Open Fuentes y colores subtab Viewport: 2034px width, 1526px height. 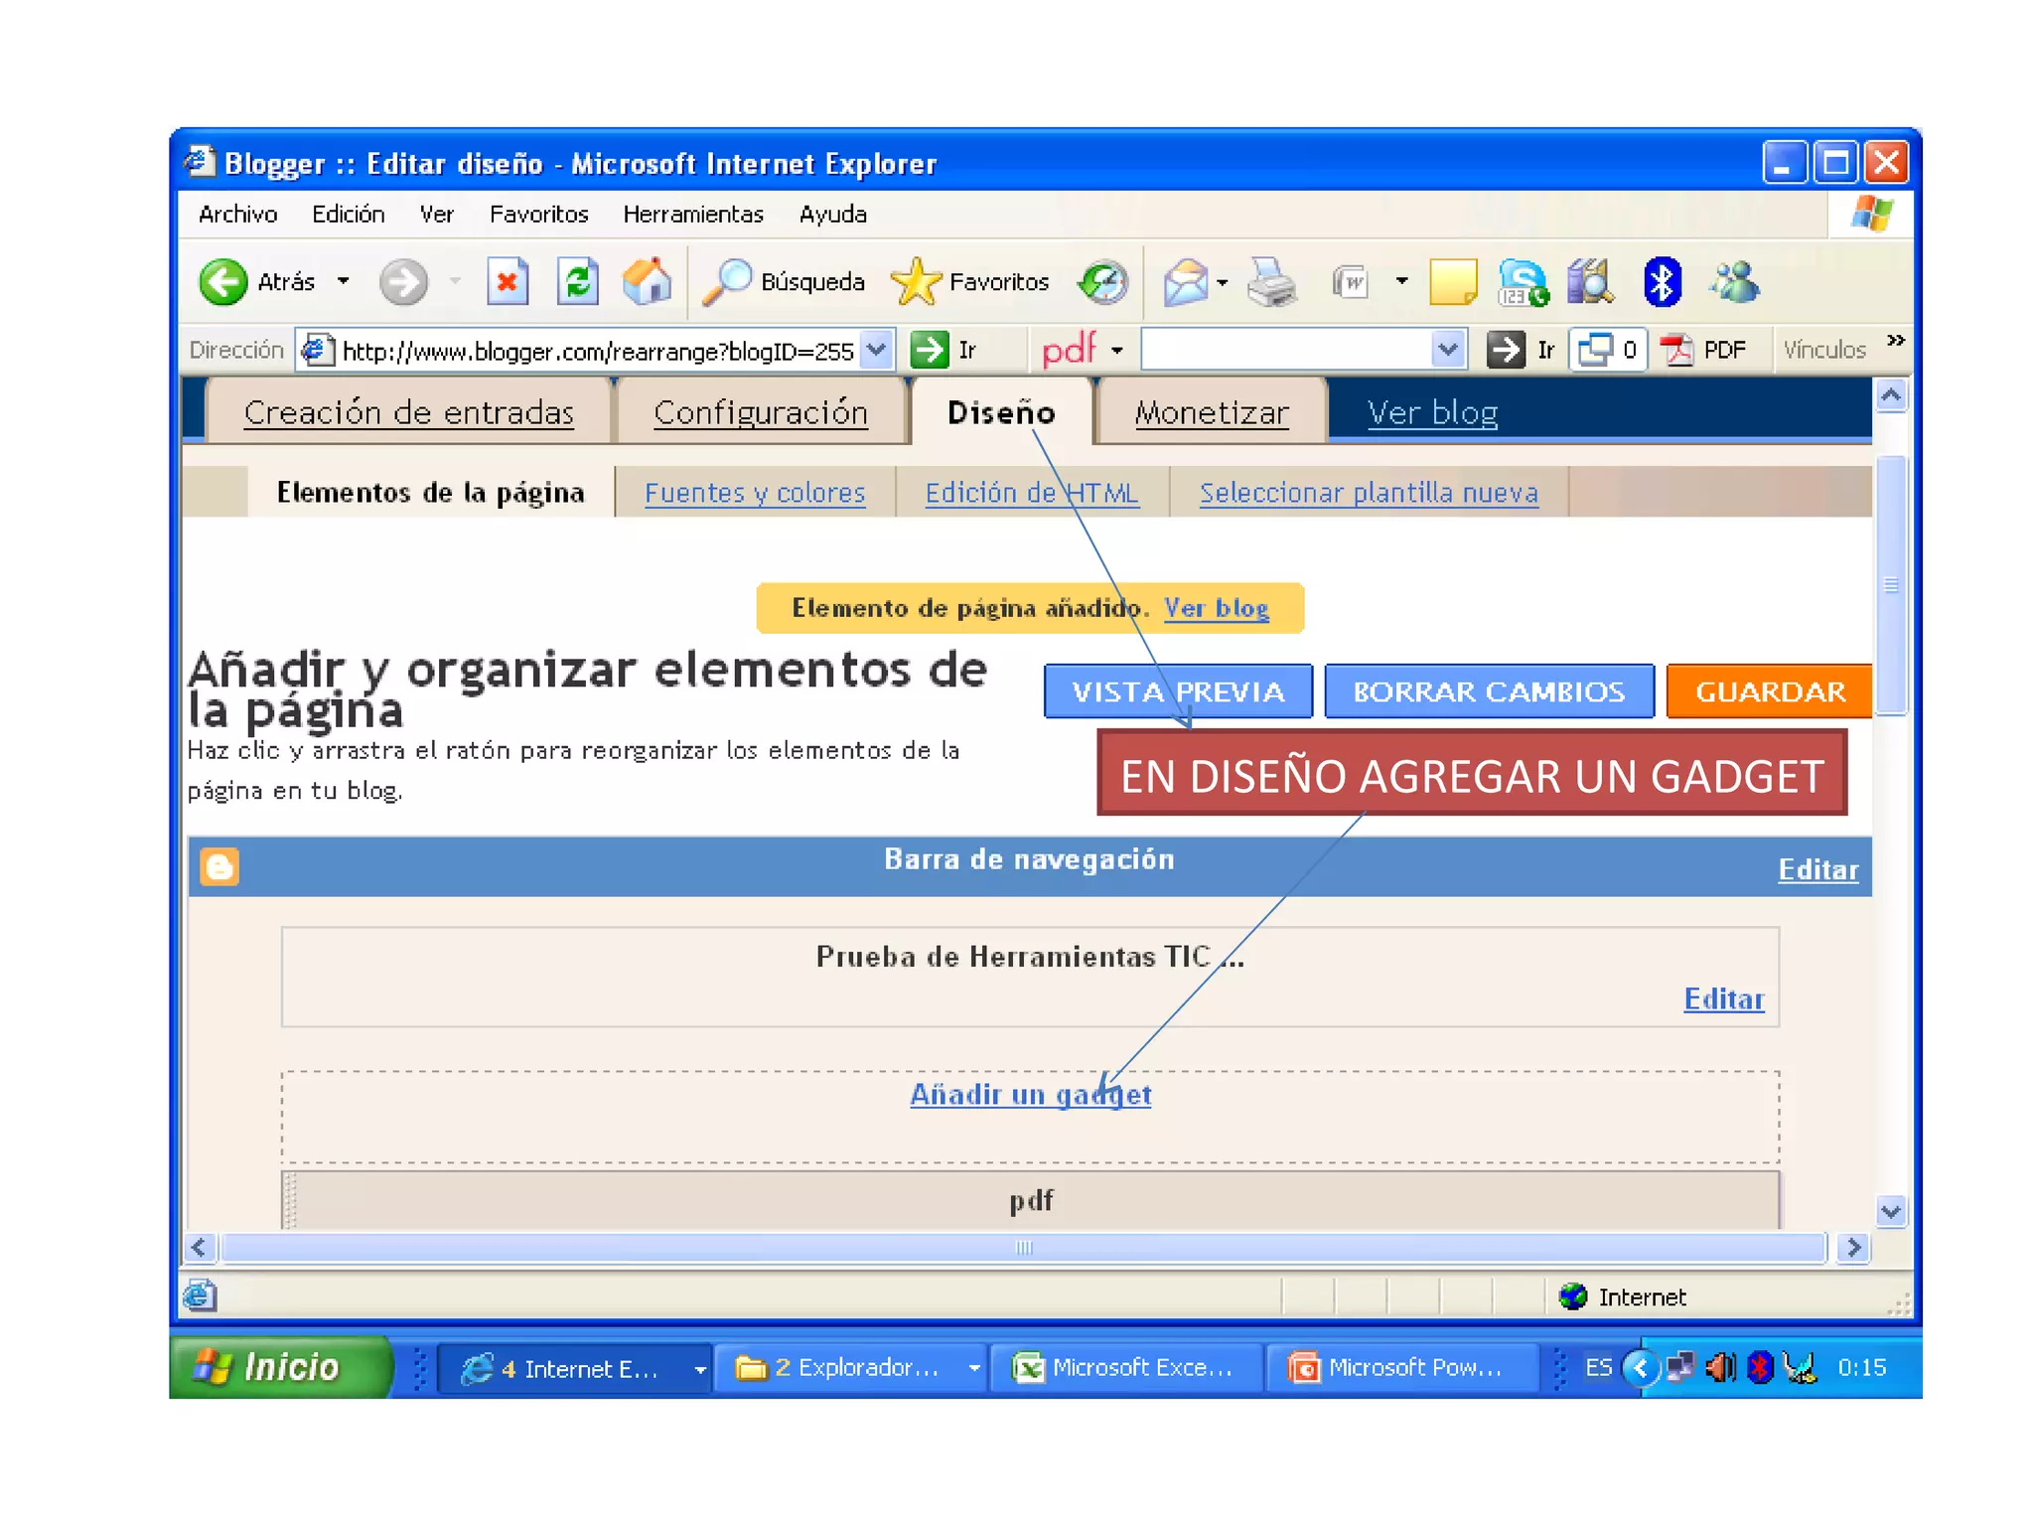(x=755, y=493)
